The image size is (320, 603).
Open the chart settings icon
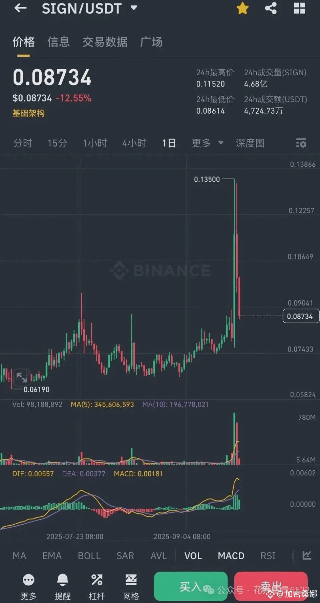pyautogui.click(x=301, y=143)
